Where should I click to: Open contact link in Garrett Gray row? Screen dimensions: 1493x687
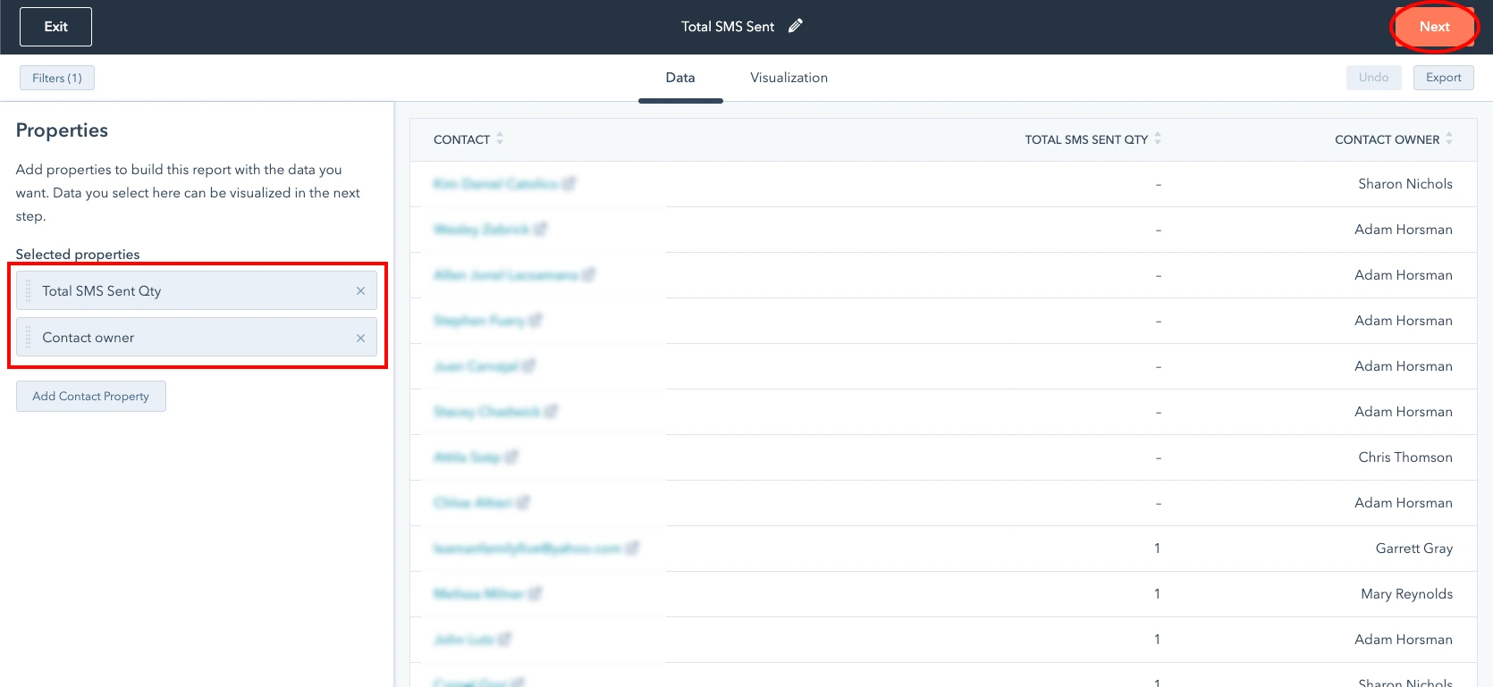[x=527, y=549]
